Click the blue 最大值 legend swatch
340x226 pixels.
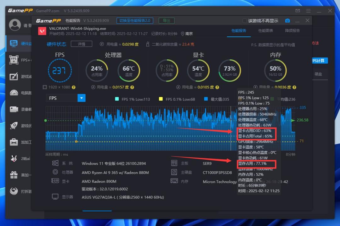(206, 99)
